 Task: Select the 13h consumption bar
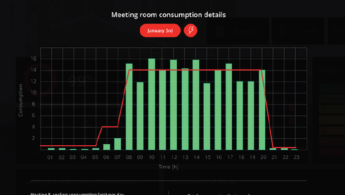pyautogui.click(x=185, y=109)
